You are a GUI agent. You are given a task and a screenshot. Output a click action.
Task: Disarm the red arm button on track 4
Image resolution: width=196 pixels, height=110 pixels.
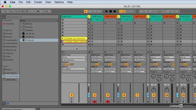[x=107, y=102]
